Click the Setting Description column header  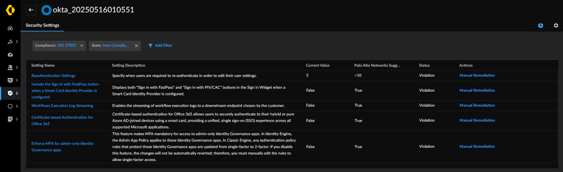(128, 66)
